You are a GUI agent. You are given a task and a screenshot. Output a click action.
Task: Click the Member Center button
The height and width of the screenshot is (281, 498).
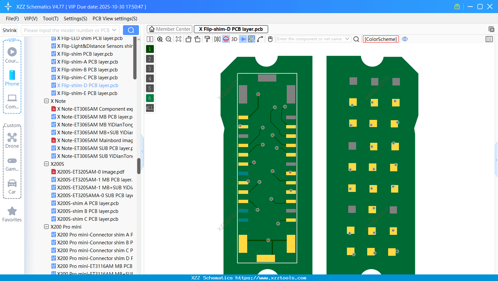(169, 29)
